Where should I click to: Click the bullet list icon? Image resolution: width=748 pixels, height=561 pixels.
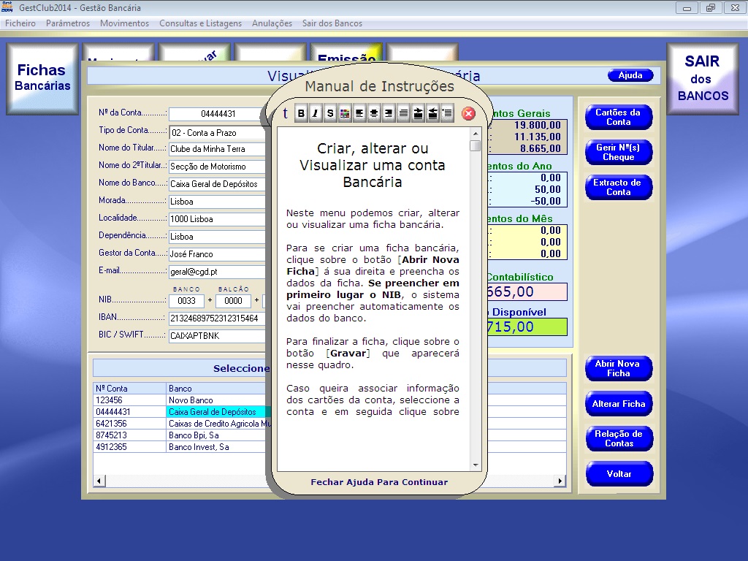[x=447, y=113]
